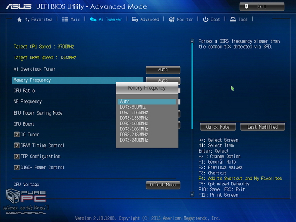Screen dimensions: 296x222
Task: Click Target DRAM Speed 1333MHz text
Action: coord(45,57)
